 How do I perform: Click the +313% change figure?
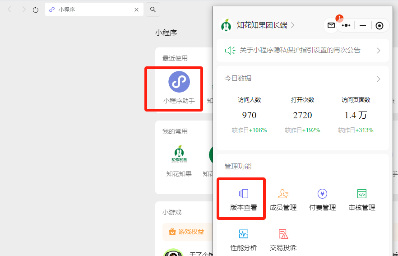pyautogui.click(x=364, y=130)
